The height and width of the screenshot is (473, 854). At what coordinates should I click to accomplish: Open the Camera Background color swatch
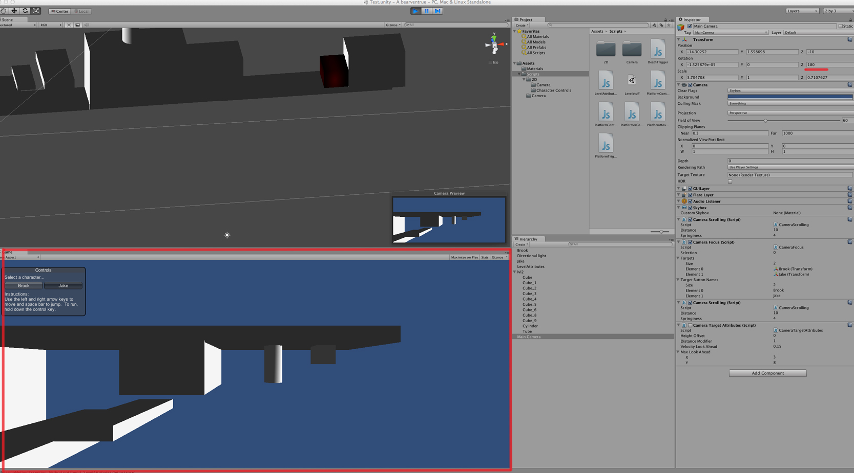coord(790,97)
